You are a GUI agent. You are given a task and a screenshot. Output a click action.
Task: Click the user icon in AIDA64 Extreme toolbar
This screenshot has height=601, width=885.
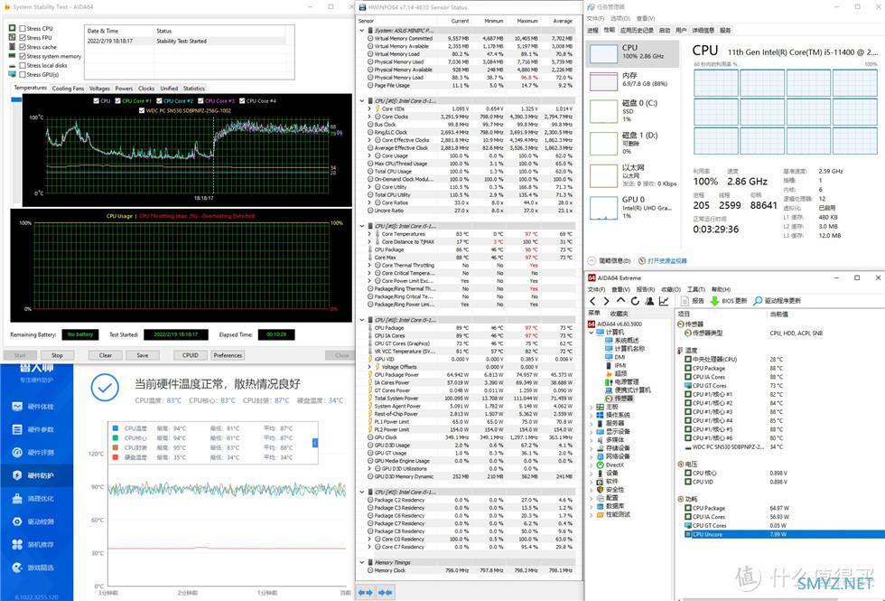649,301
